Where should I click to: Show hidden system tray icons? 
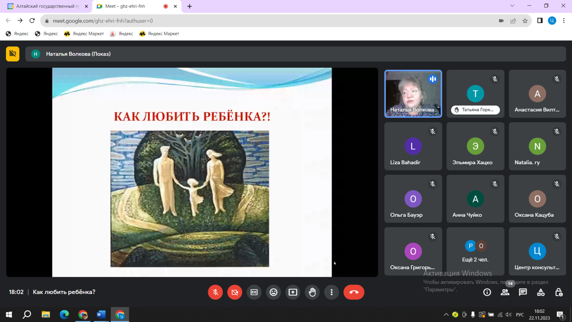pos(446,314)
